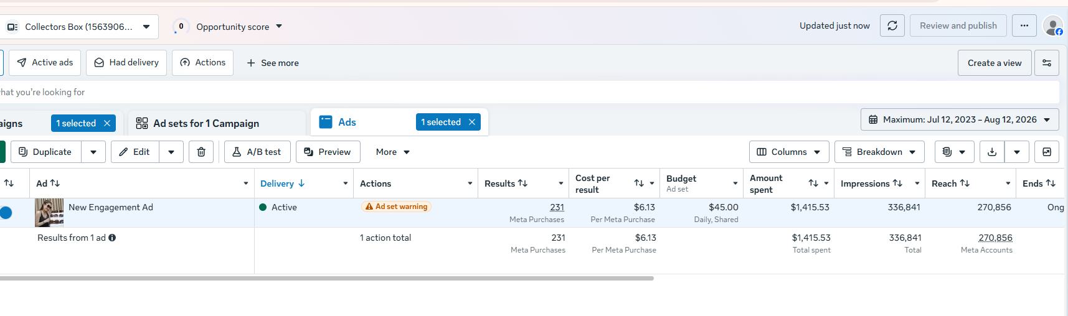Open the three-dots more options menu
The width and height of the screenshot is (1068, 316).
pyautogui.click(x=1024, y=26)
